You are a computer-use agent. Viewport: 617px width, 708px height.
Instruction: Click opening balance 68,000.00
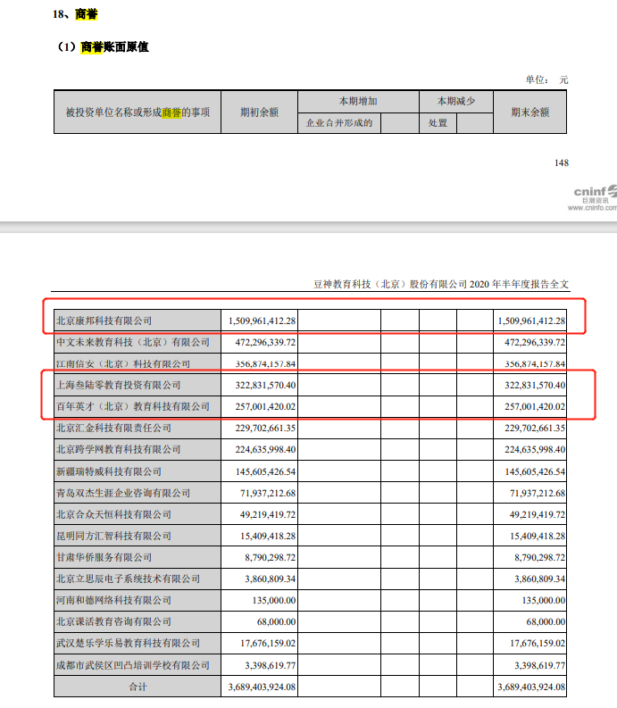(x=277, y=621)
